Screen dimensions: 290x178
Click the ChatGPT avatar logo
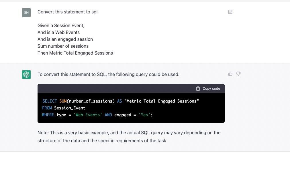pyautogui.click(x=26, y=74)
